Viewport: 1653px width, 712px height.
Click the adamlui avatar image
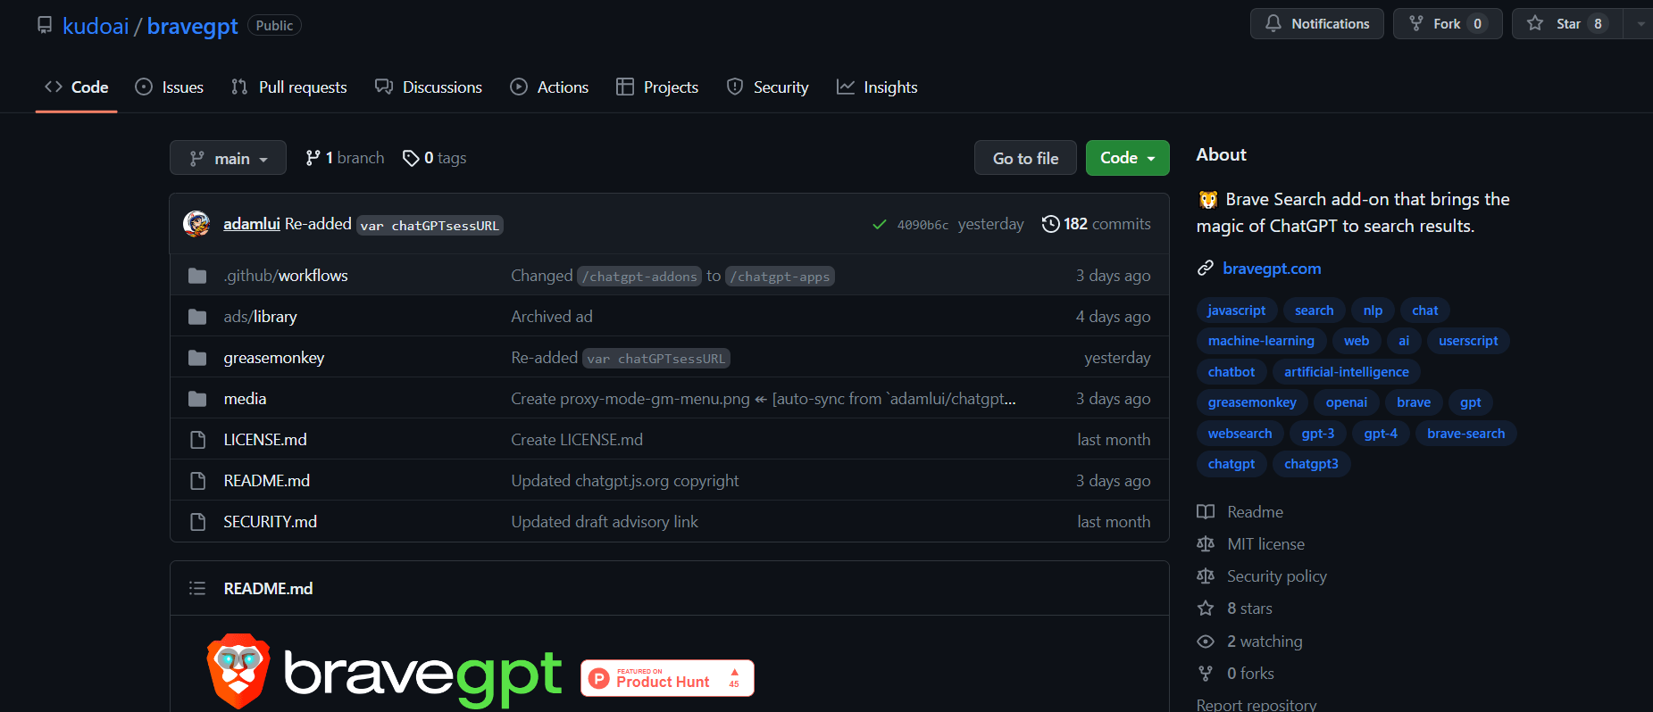click(196, 224)
